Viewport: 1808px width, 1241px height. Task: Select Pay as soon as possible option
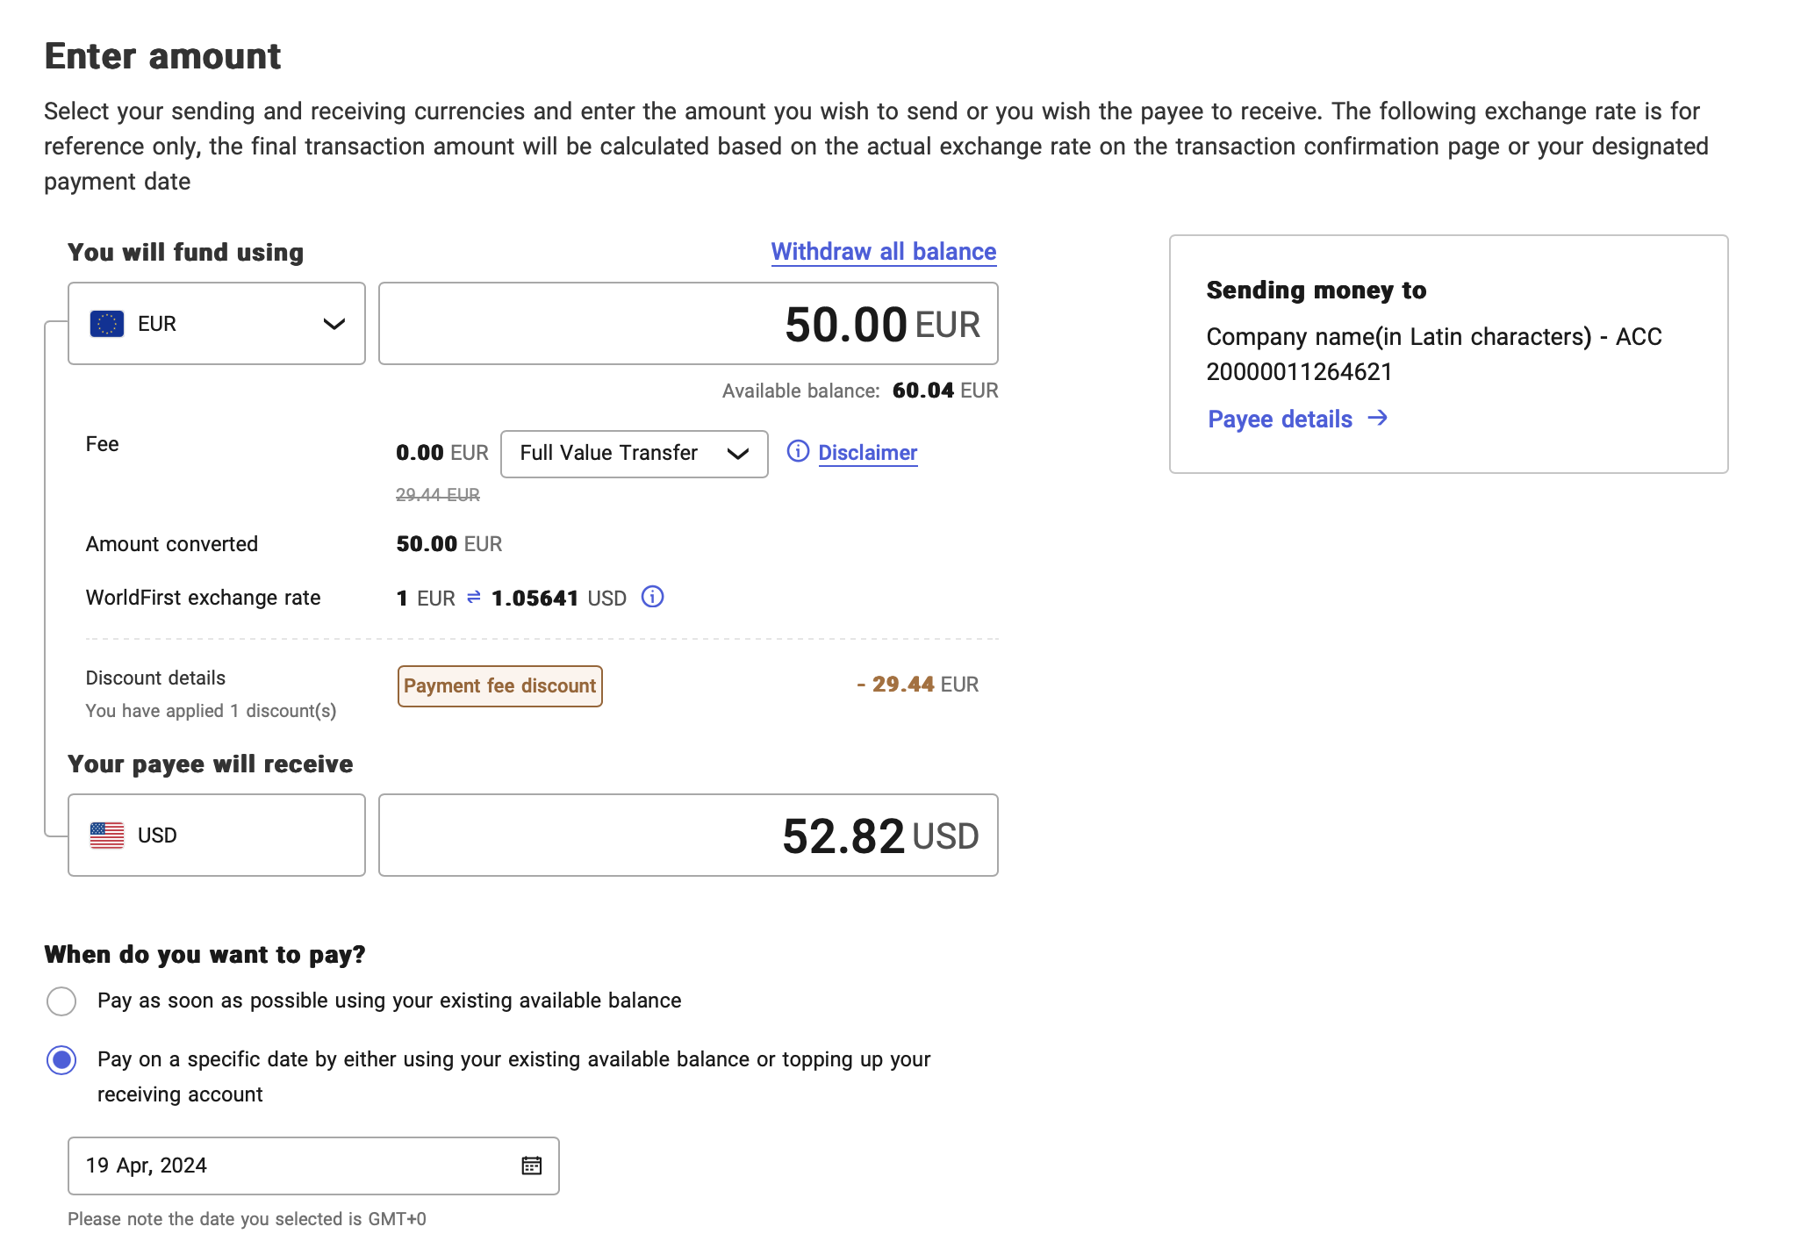pyautogui.click(x=61, y=1001)
